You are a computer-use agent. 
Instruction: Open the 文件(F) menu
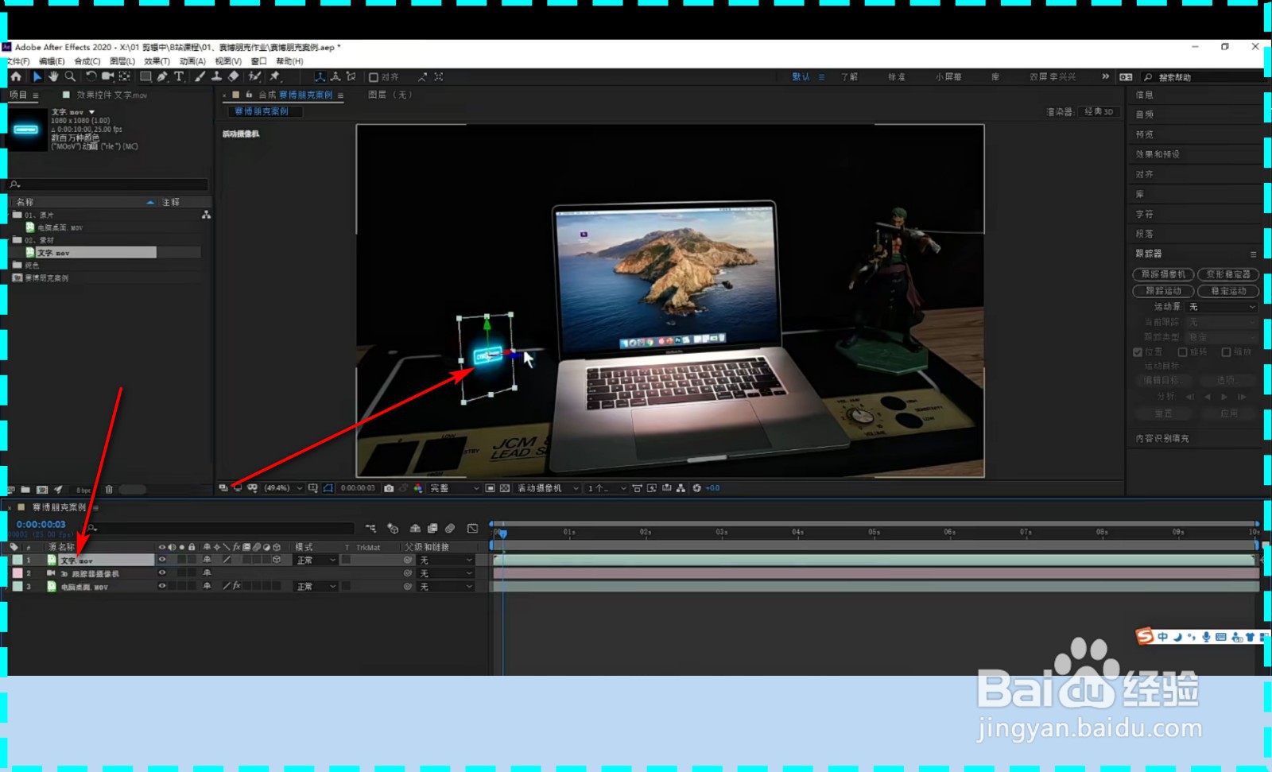pyautogui.click(x=17, y=61)
